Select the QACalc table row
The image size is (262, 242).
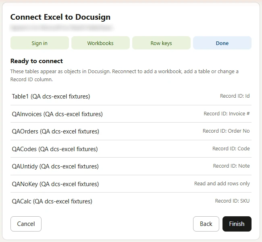tap(131, 201)
